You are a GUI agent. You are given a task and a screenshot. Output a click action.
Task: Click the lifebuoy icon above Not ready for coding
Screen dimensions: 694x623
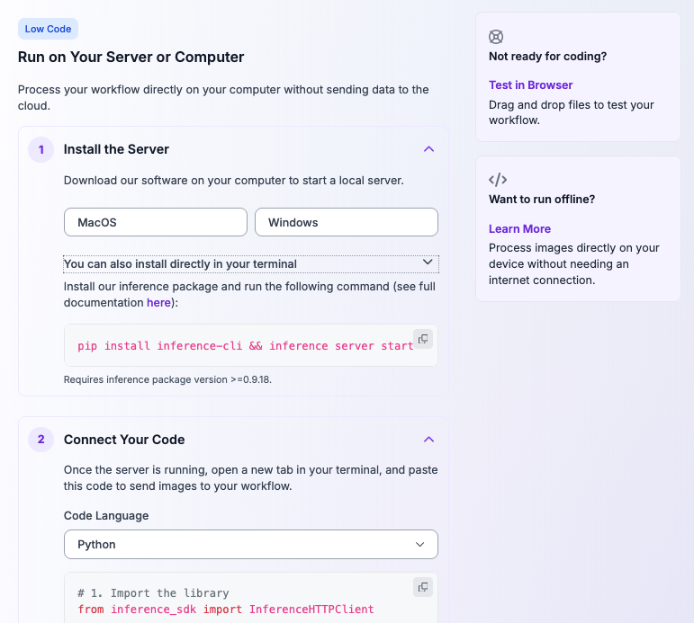point(496,37)
